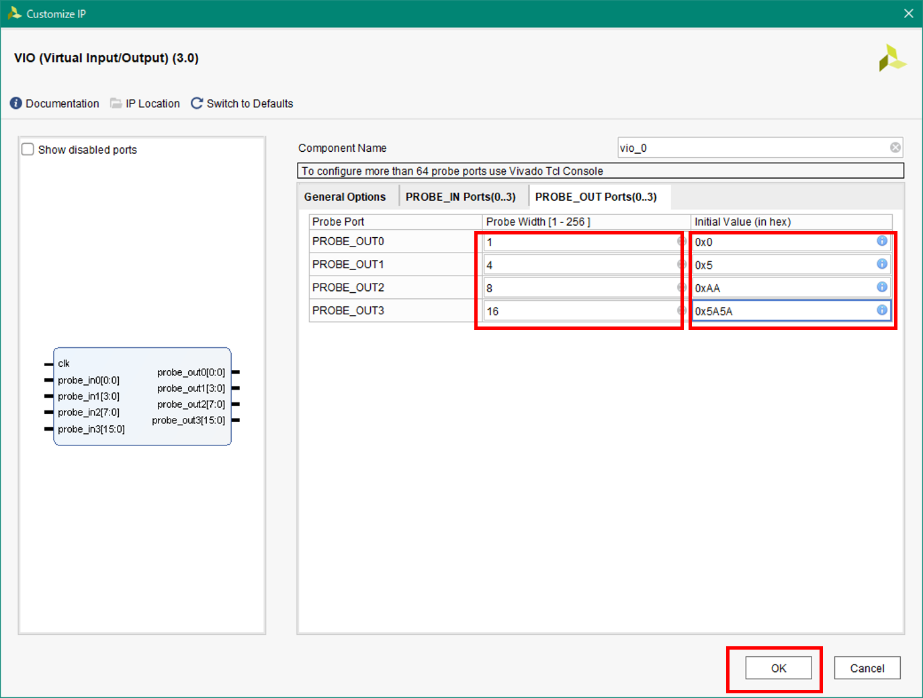923x698 pixels.
Task: Click the IP Location label
Action: point(152,103)
